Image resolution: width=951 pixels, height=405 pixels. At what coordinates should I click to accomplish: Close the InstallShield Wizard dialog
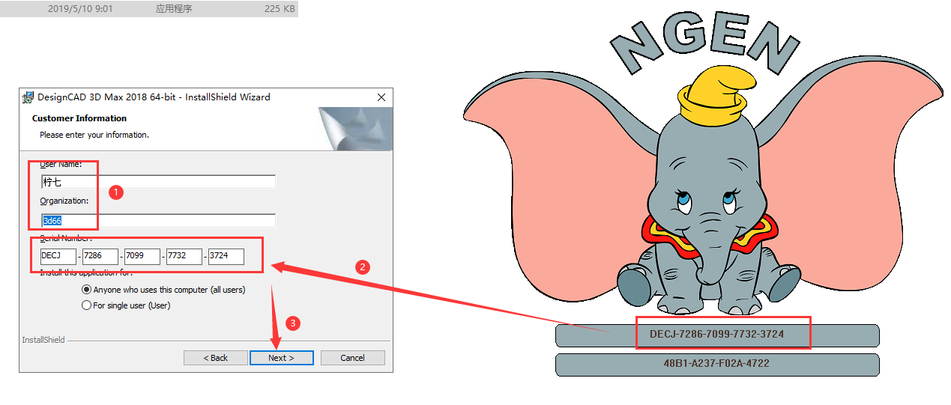click(x=381, y=97)
